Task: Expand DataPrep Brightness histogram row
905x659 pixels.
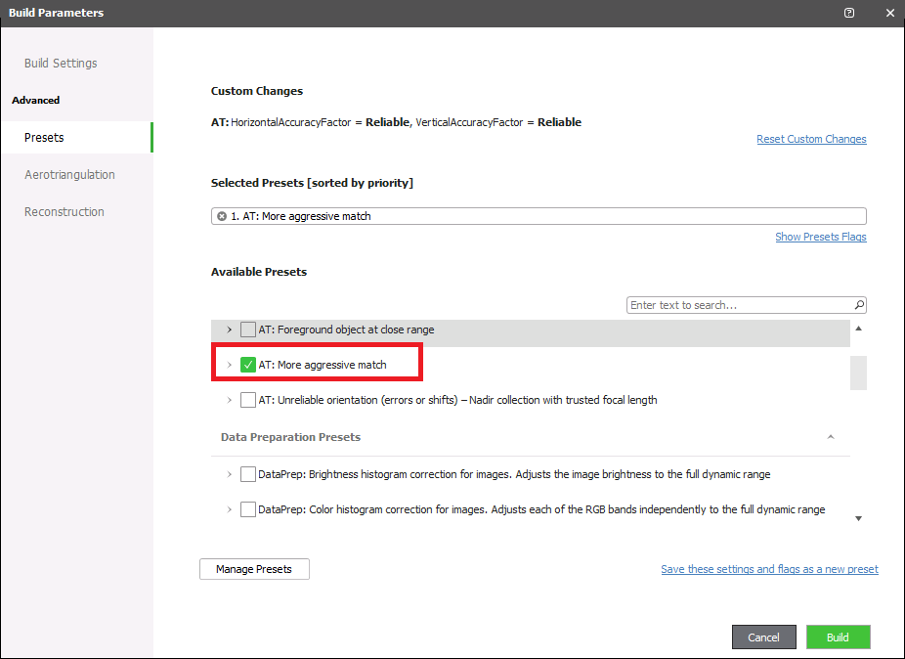Action: 229,474
